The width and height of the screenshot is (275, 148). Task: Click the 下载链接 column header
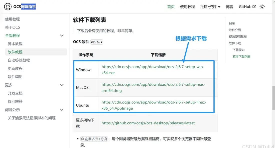[x=158, y=55]
